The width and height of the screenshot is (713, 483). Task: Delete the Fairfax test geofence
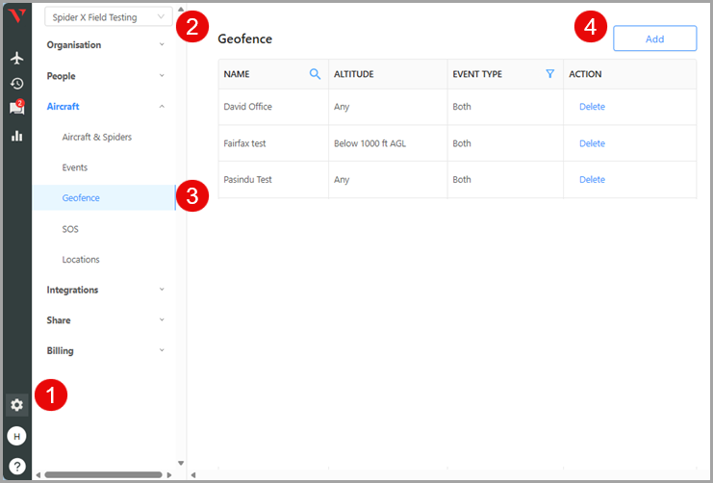[592, 143]
